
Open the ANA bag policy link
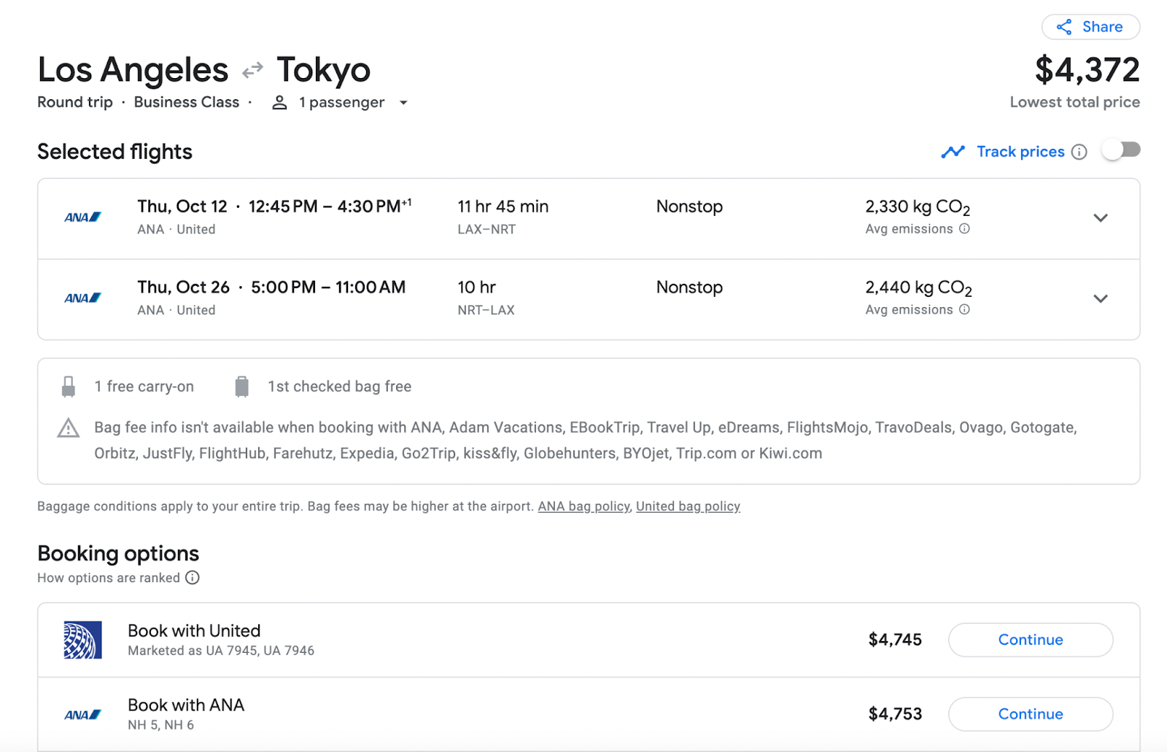pyautogui.click(x=583, y=506)
